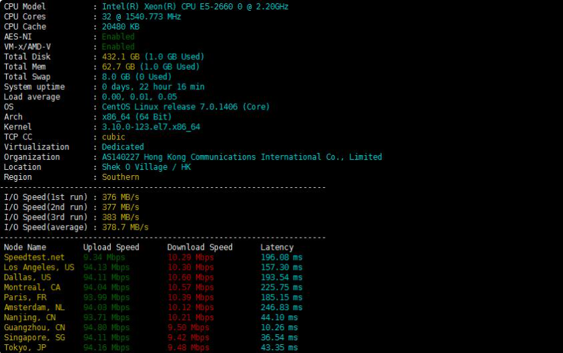Viewport: 563px width, 353px height.
Task: Click the Speedtest.net node name
Action: tap(34, 257)
